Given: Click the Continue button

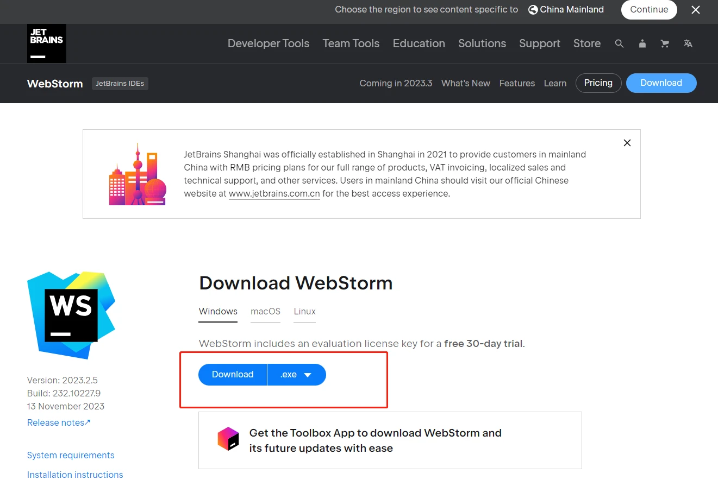Looking at the screenshot, I should pyautogui.click(x=649, y=10).
